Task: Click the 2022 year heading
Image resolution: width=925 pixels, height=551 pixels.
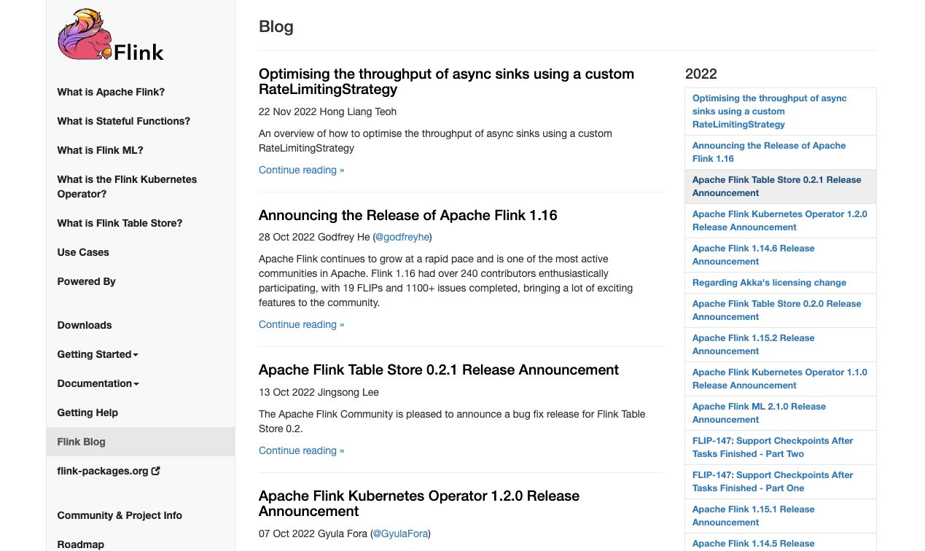Action: coord(701,74)
